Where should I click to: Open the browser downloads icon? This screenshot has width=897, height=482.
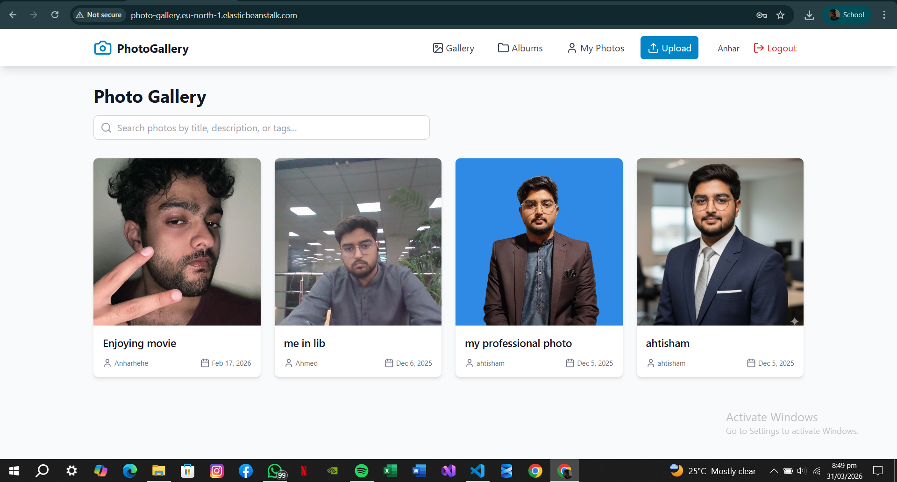[809, 15]
